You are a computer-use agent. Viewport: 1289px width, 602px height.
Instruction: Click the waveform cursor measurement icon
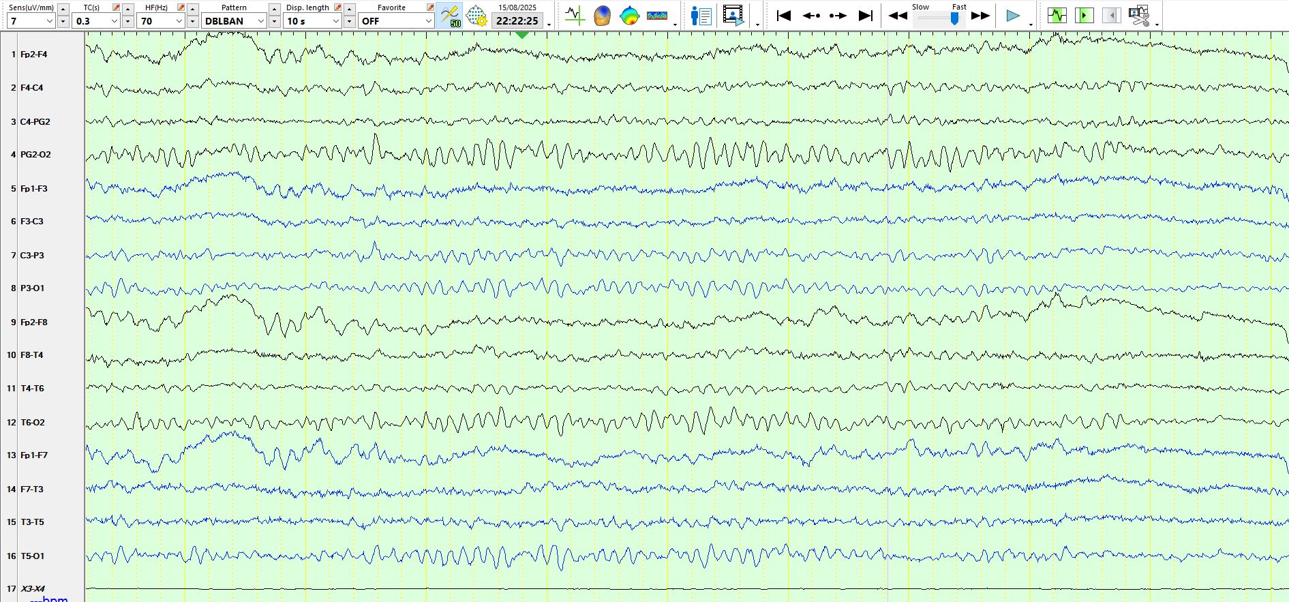pyautogui.click(x=575, y=15)
